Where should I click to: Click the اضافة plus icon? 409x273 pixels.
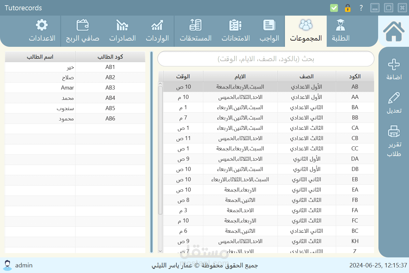click(x=394, y=65)
